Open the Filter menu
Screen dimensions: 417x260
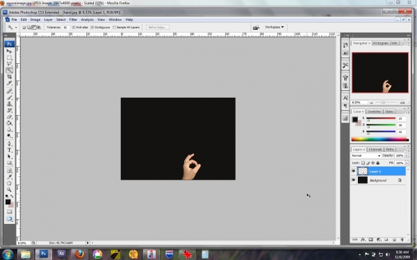[73, 19]
